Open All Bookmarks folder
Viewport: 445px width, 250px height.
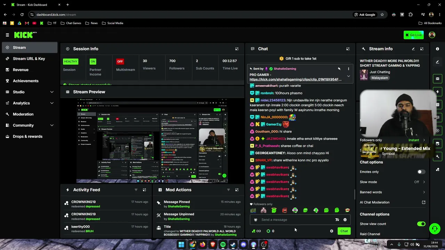click(x=430, y=23)
